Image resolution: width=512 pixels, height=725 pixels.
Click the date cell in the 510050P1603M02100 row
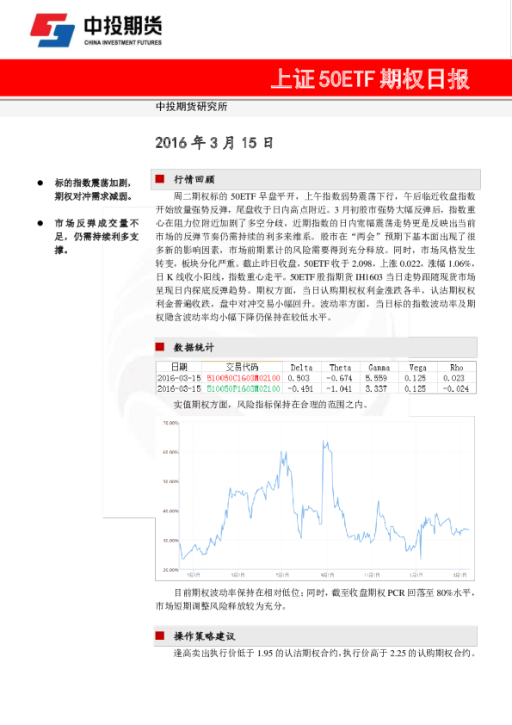coord(179,389)
